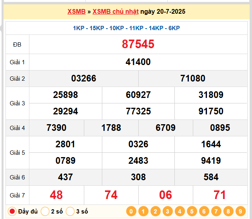Image resolution: width=252 pixels, height=219 pixels.
Task: Click Giải 5 number 9419
Action: point(211,161)
